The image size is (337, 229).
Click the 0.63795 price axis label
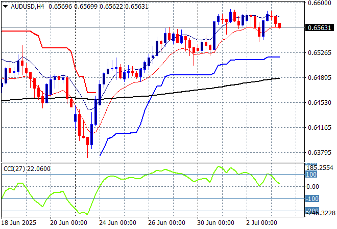coord(320,153)
